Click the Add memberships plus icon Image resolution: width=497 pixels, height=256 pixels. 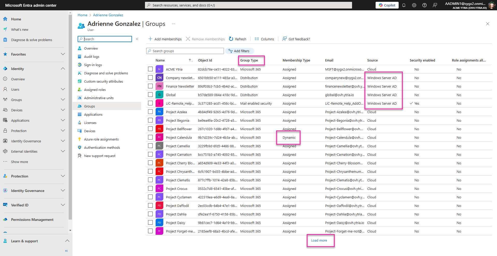(x=150, y=39)
